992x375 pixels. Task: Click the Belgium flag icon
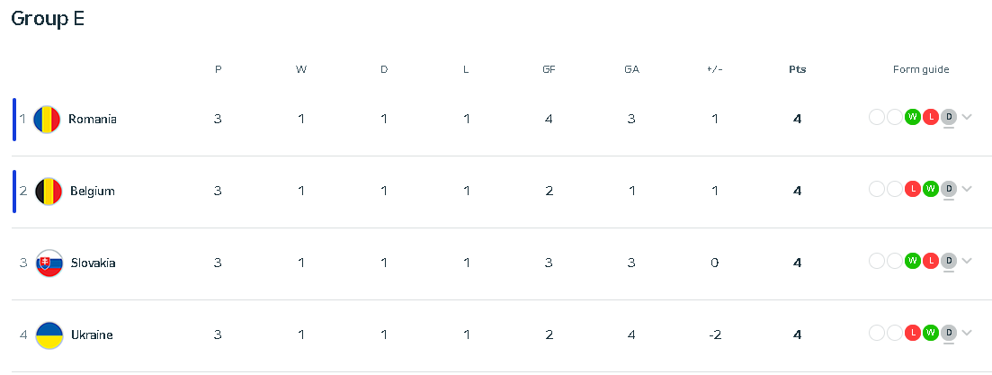click(49, 191)
